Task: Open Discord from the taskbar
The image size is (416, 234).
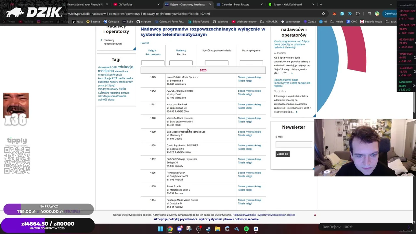Action: [x=179, y=229]
